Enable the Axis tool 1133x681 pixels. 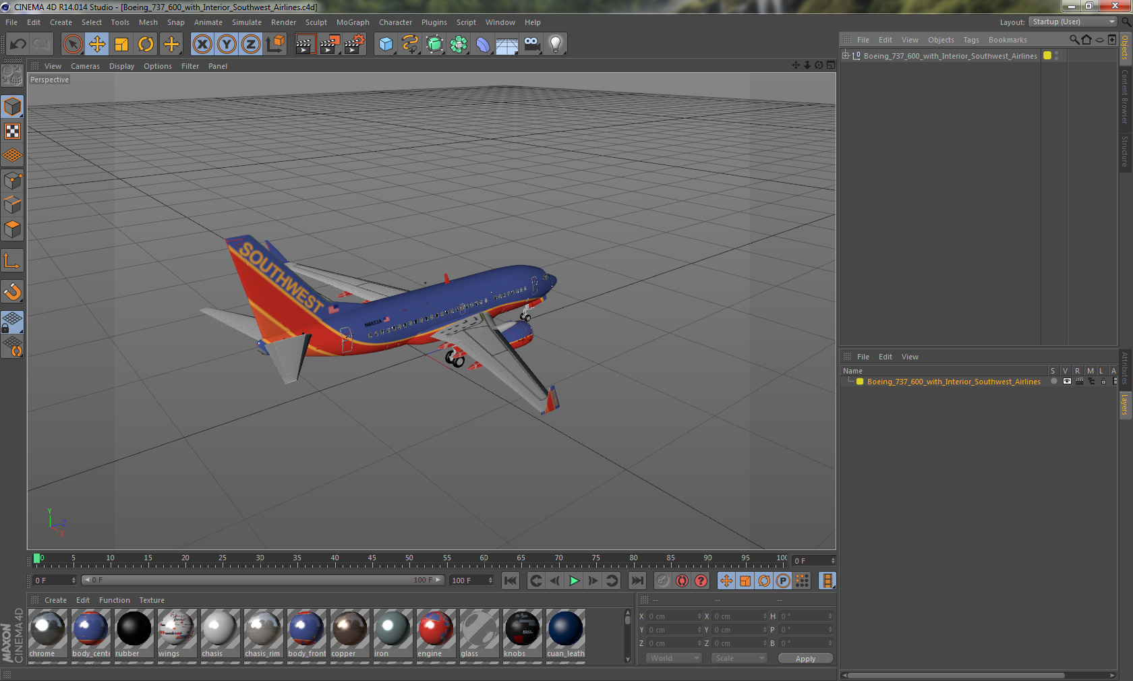coord(12,261)
